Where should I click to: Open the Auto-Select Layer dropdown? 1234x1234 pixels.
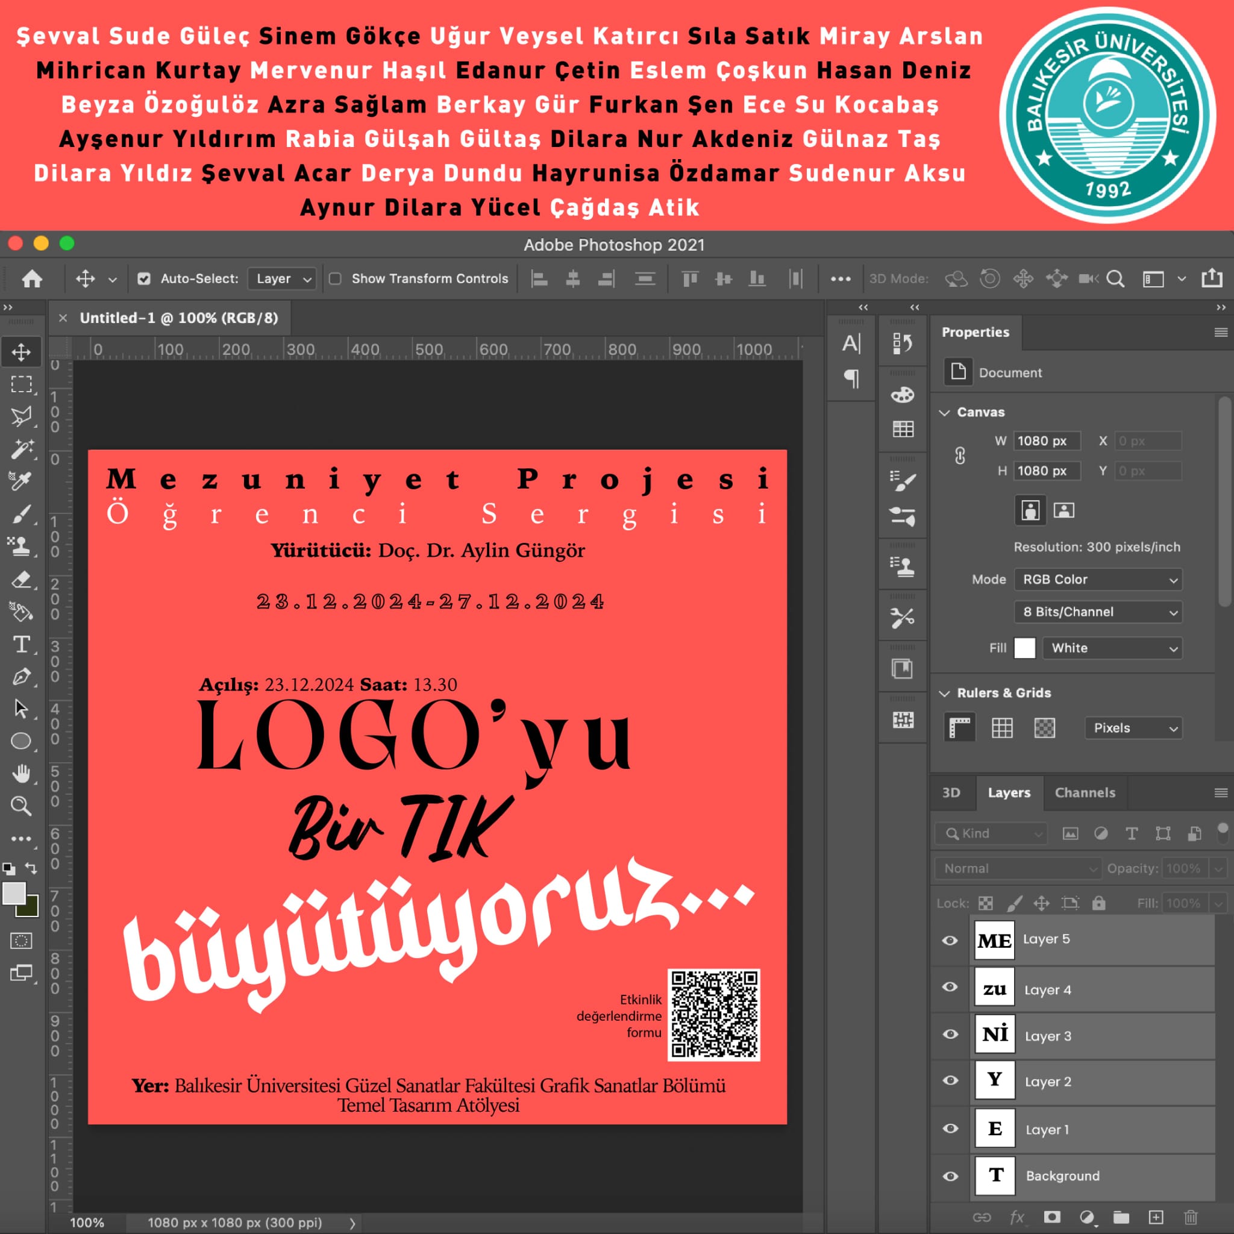coord(283,279)
